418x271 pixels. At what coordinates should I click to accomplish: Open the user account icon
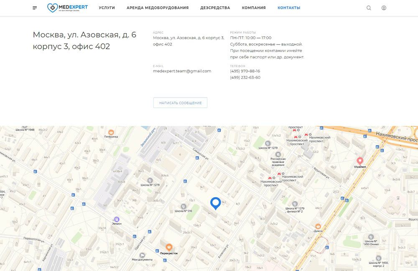click(384, 8)
